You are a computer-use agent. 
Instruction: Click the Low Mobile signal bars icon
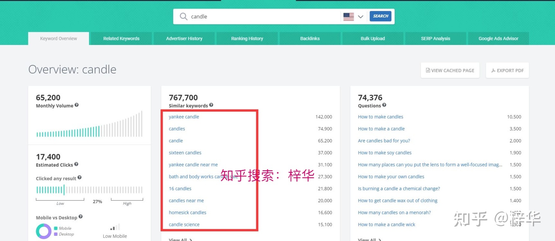115,227
